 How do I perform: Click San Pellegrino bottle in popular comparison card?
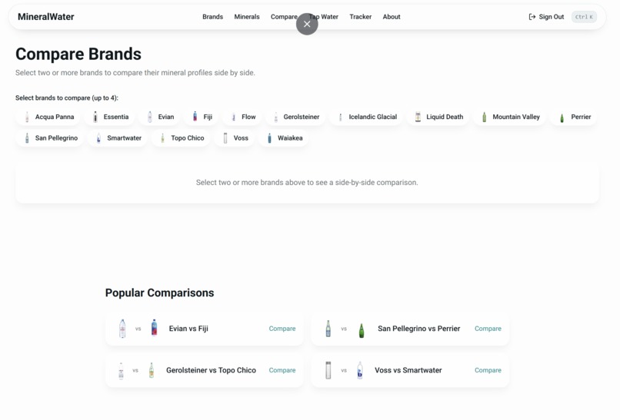click(x=328, y=329)
